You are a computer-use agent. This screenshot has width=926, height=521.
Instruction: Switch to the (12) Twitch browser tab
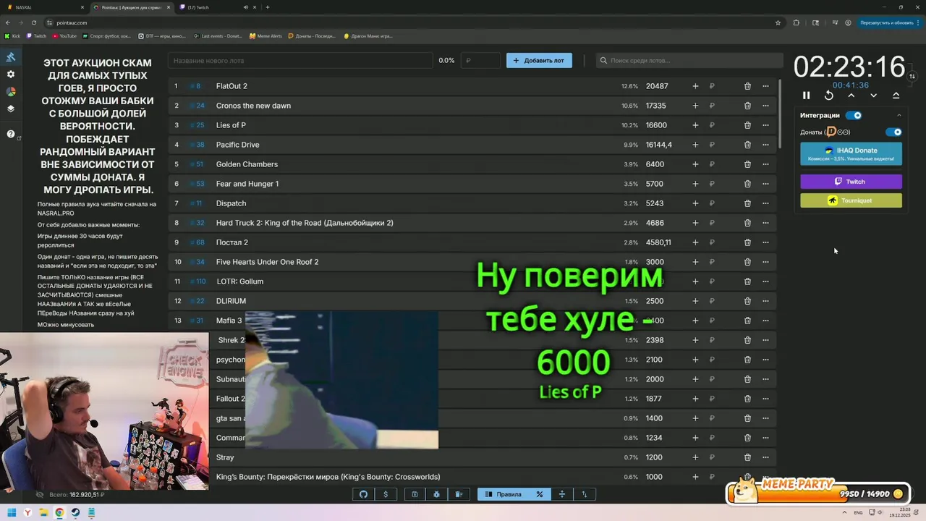point(217,7)
